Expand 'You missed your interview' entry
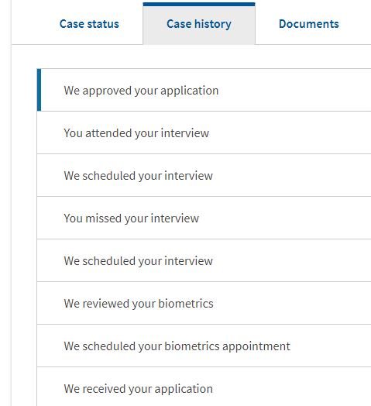 point(204,218)
